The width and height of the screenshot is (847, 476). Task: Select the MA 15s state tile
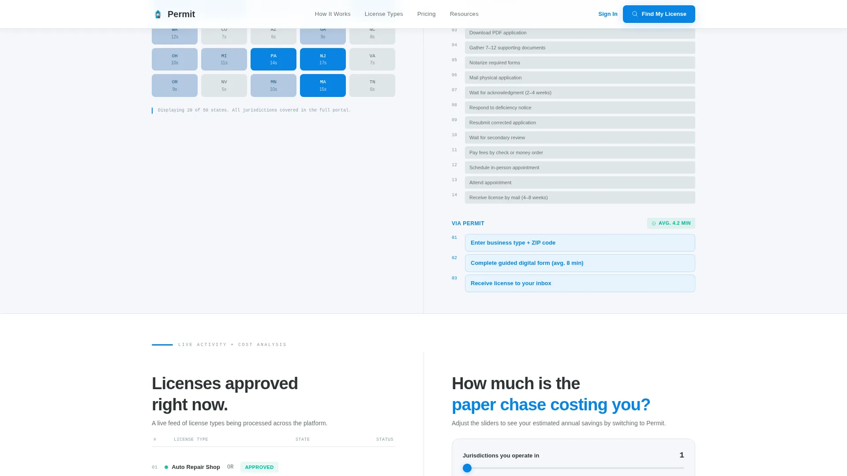click(323, 86)
